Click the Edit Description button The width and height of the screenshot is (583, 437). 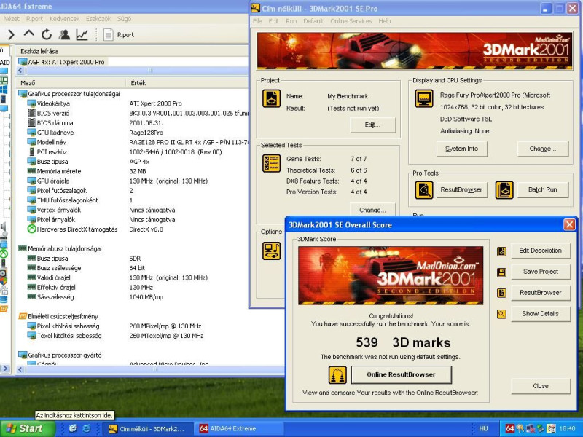point(540,251)
